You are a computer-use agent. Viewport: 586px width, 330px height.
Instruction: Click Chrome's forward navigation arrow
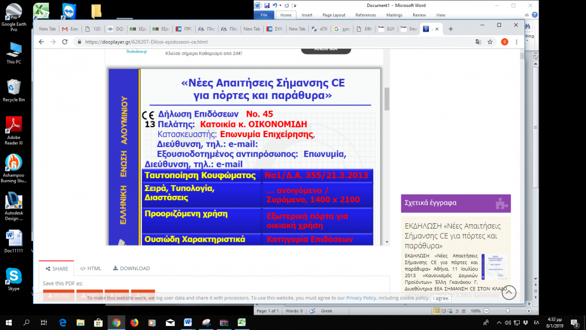pos(53,42)
